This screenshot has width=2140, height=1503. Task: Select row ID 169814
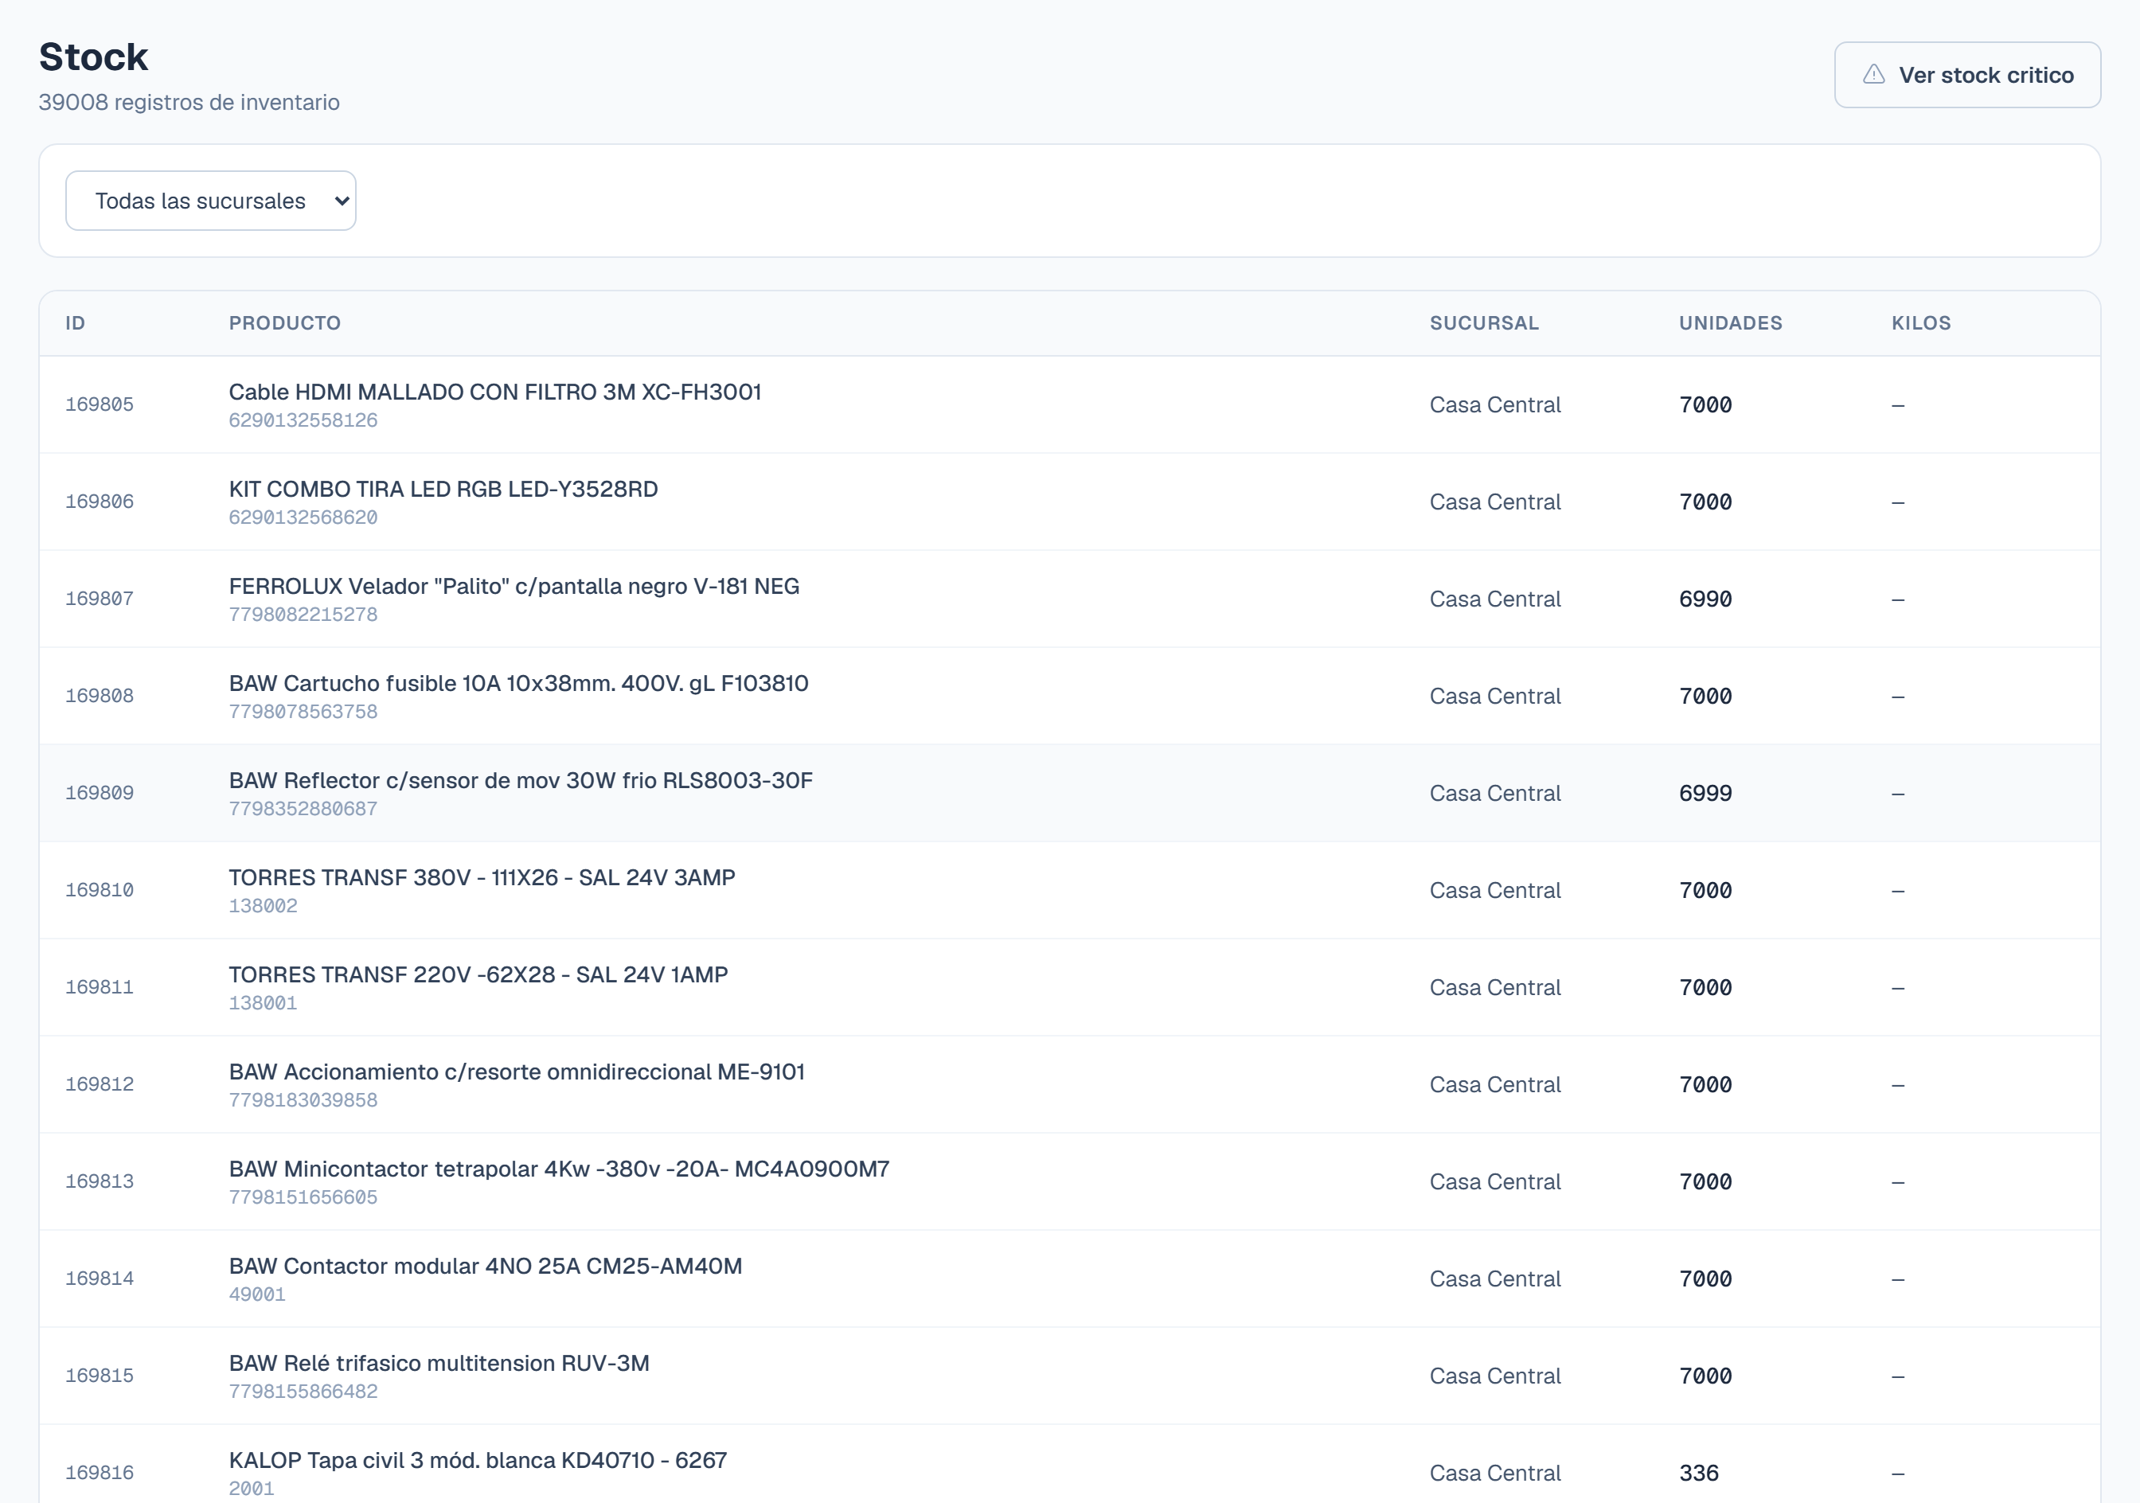[x=100, y=1279]
